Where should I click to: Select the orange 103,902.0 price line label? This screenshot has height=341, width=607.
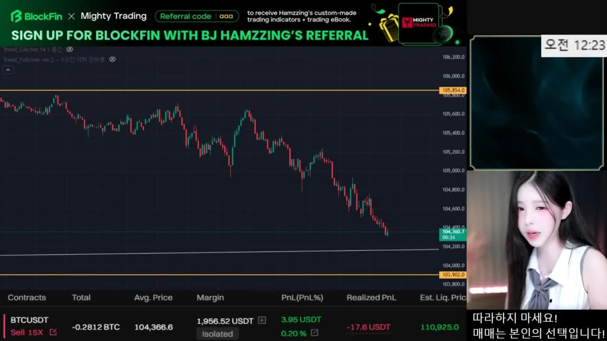point(453,275)
